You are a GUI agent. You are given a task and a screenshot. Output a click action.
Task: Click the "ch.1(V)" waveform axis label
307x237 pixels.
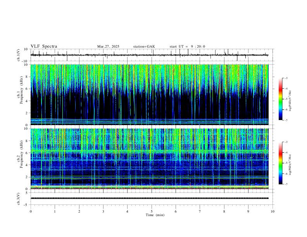(19, 55)
